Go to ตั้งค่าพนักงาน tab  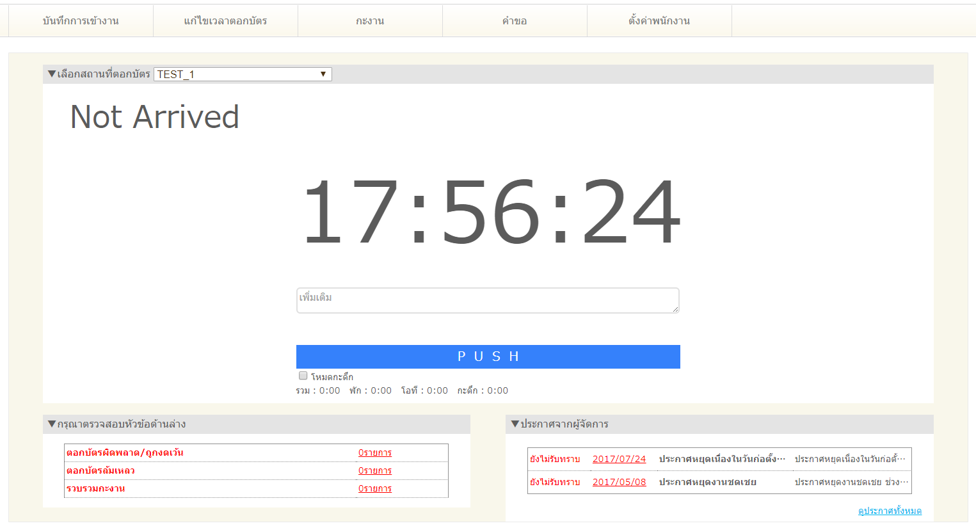tap(659, 21)
